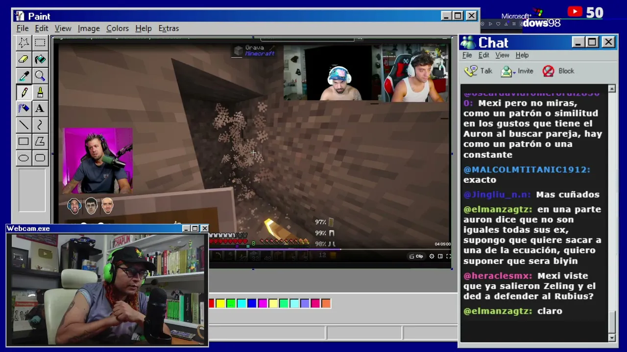
Task: Click the Block icon in Chat
Action: 549,71
